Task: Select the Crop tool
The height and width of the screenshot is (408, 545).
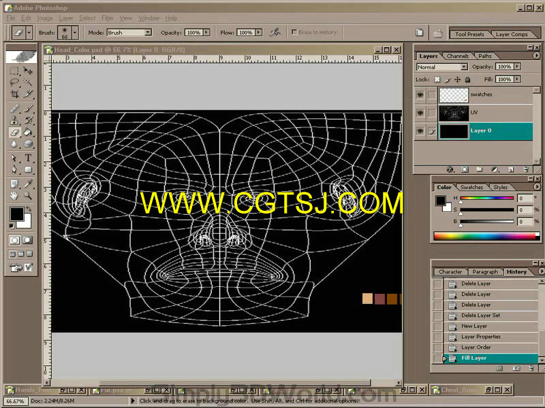Action: [x=14, y=94]
